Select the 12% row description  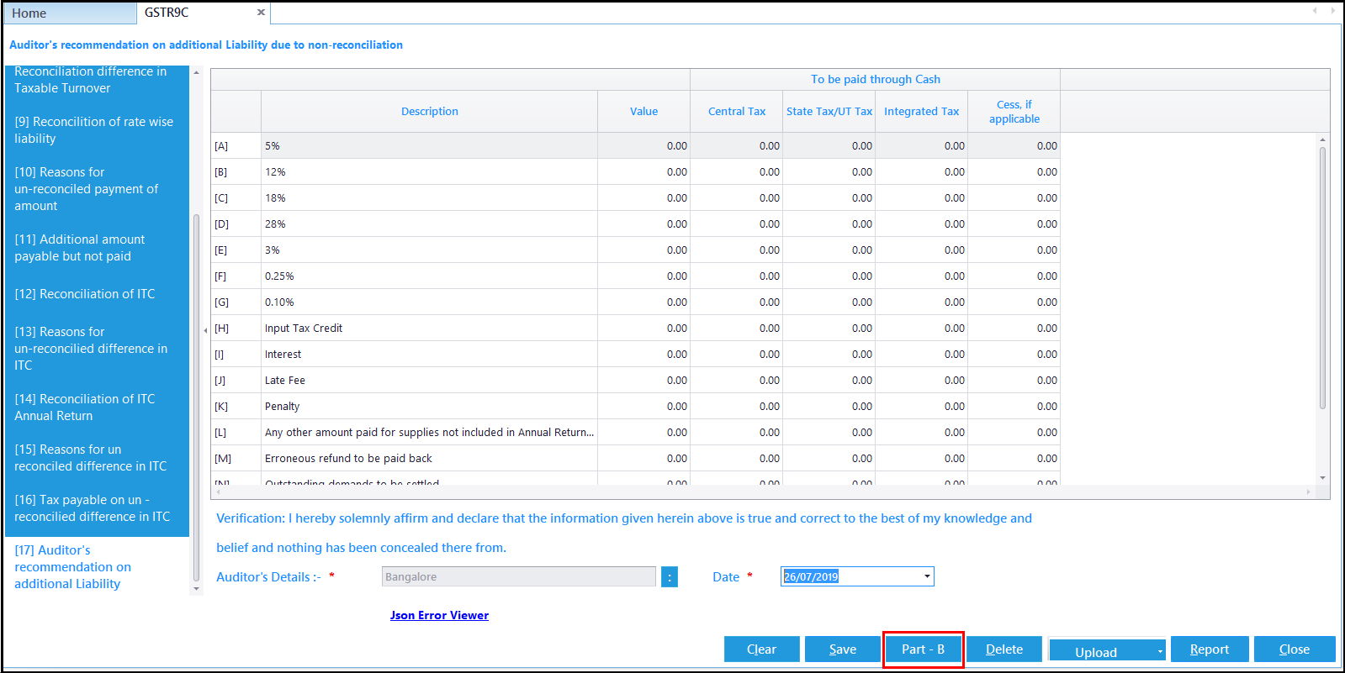coord(430,171)
